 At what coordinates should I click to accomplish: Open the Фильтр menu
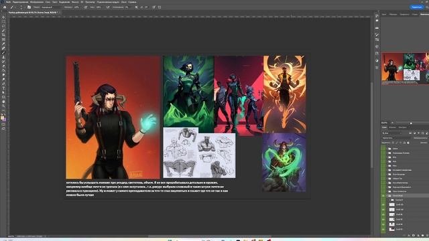[x=75, y=2]
